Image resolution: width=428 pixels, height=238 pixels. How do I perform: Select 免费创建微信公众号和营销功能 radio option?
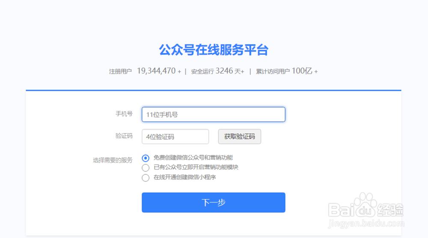(146, 158)
